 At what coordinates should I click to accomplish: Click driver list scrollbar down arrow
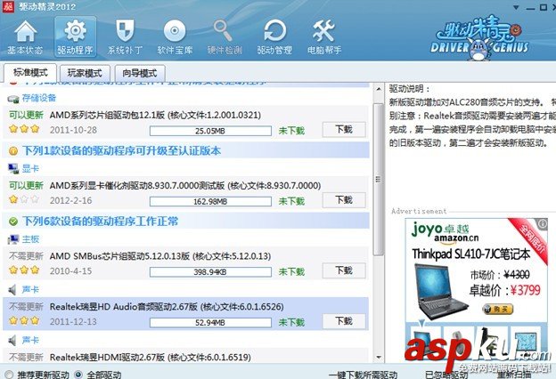pos(379,357)
